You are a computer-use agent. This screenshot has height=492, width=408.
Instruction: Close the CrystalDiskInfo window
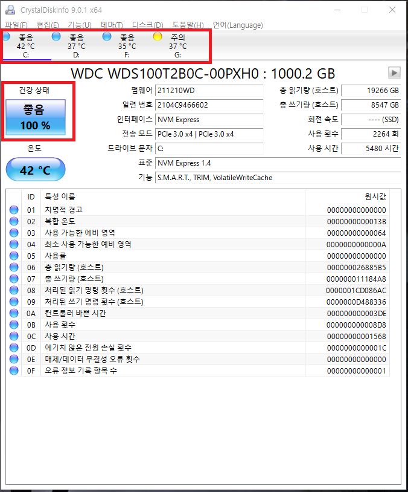392,10
